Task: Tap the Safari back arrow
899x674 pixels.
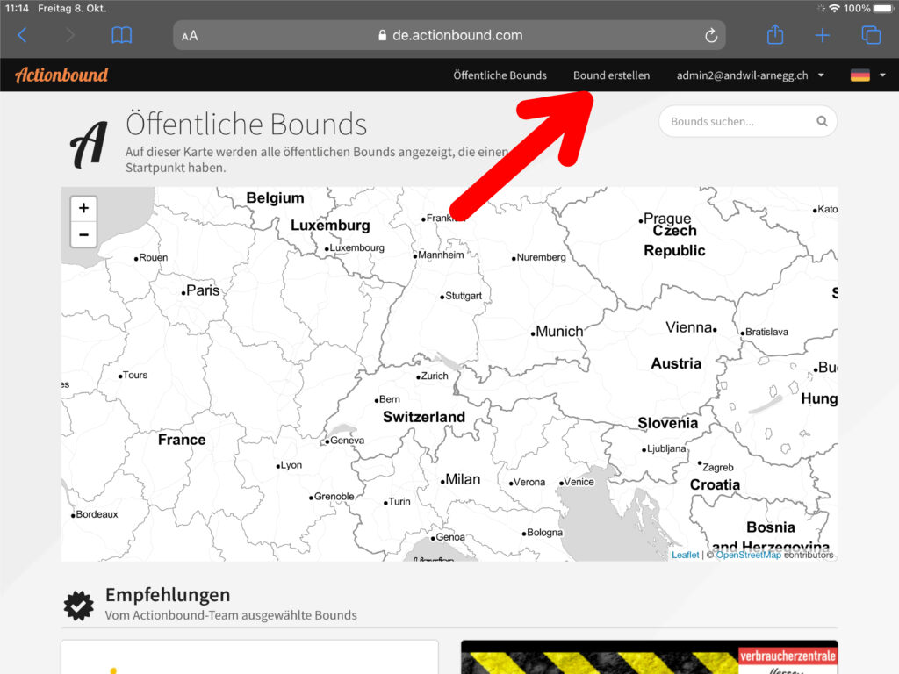Action: pyautogui.click(x=23, y=35)
